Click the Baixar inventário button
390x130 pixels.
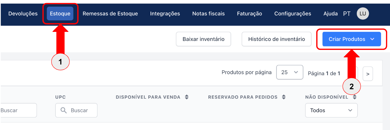click(203, 39)
